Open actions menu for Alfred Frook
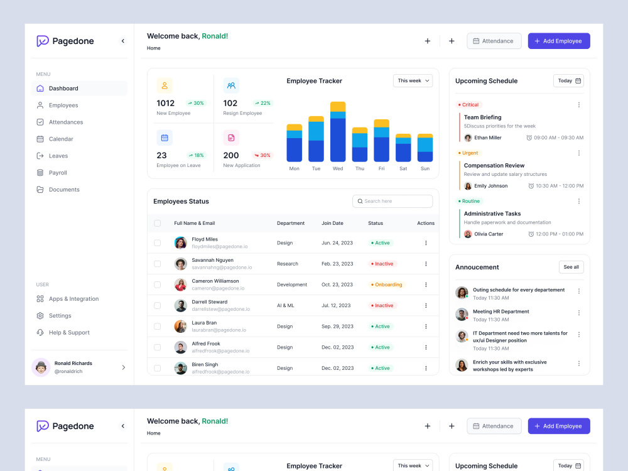This screenshot has height=471, width=628. point(426,347)
